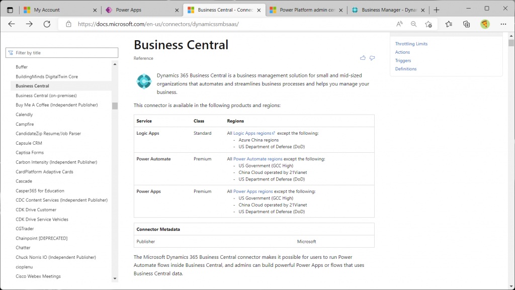The height and width of the screenshot is (290, 515).
Task: Open Campfire connector page
Action: (25, 124)
